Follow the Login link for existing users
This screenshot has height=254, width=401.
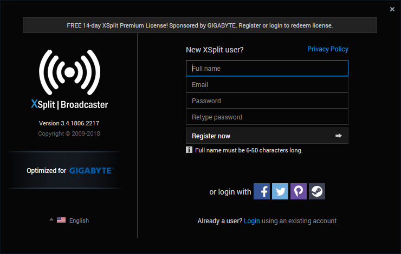[x=251, y=221]
